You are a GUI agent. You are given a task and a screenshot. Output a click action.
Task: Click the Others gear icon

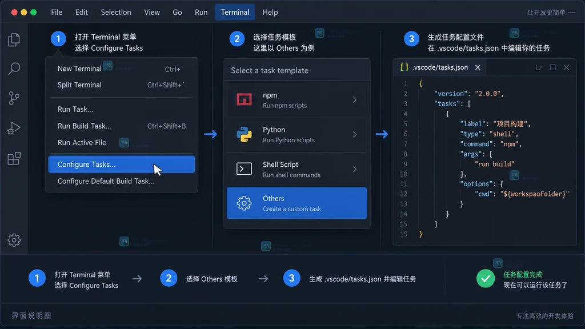pos(244,203)
